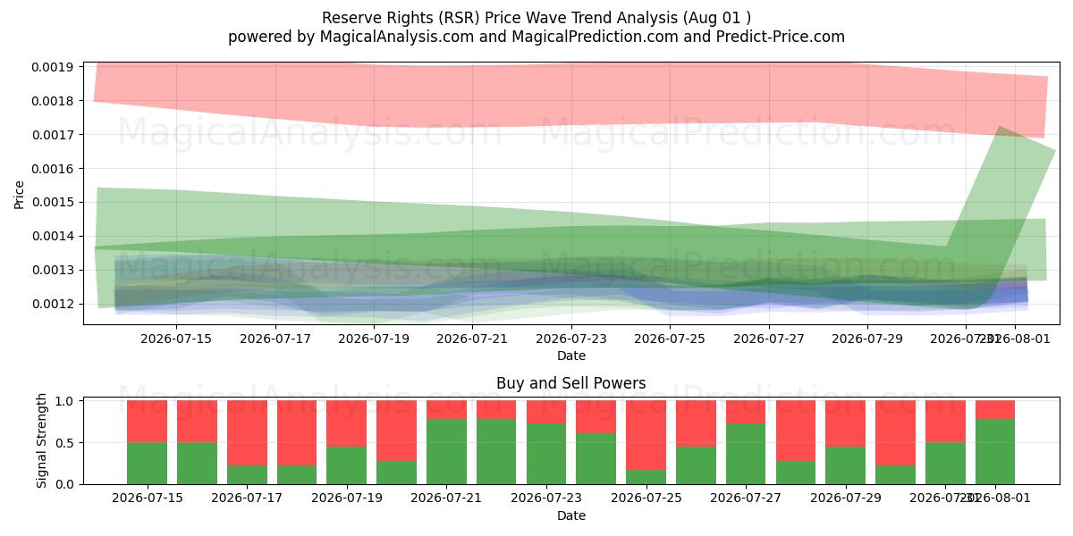Click the 2026-07-25 date tick on the price chart
This screenshot has width=1073, height=536.
(671, 339)
